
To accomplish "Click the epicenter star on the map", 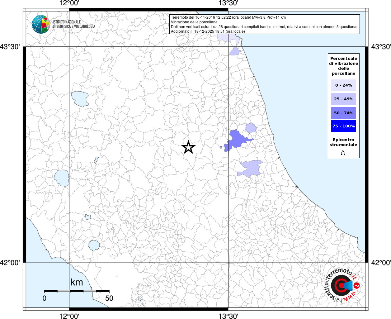I will (188, 147).
